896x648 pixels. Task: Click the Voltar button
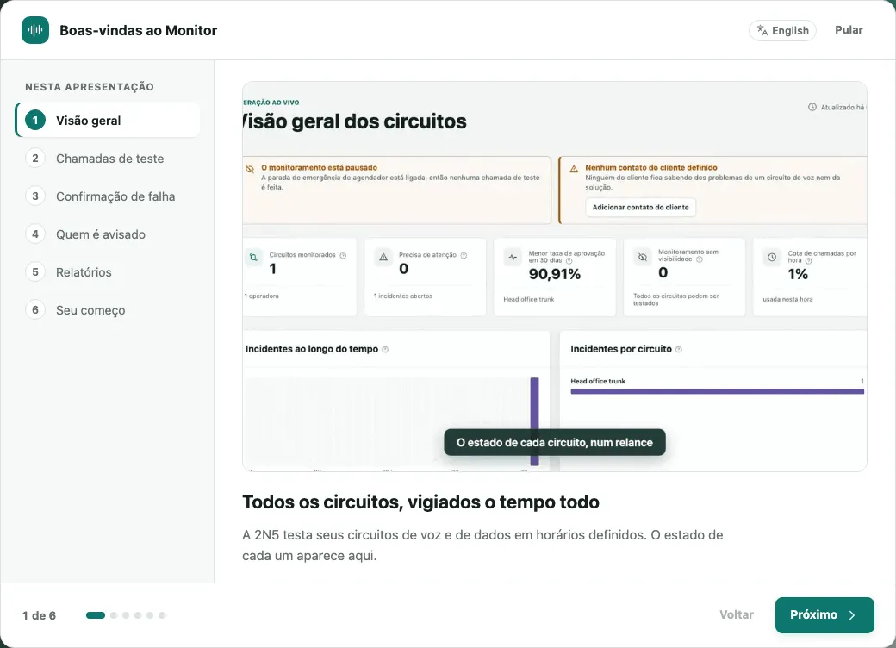coord(736,615)
